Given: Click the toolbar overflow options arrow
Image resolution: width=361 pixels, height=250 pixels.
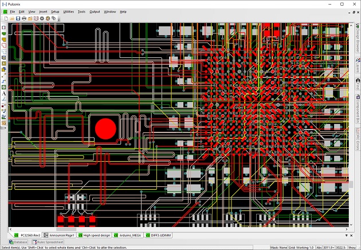Looking at the screenshot, I should 60,19.
